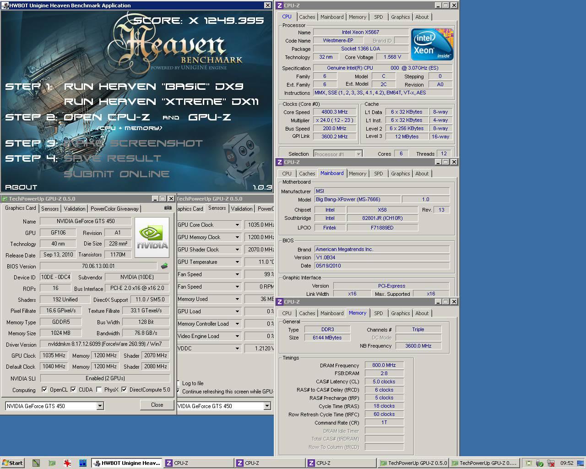Open the red splat quick-launch icon in taskbar
The image size is (586, 469).
(67, 463)
